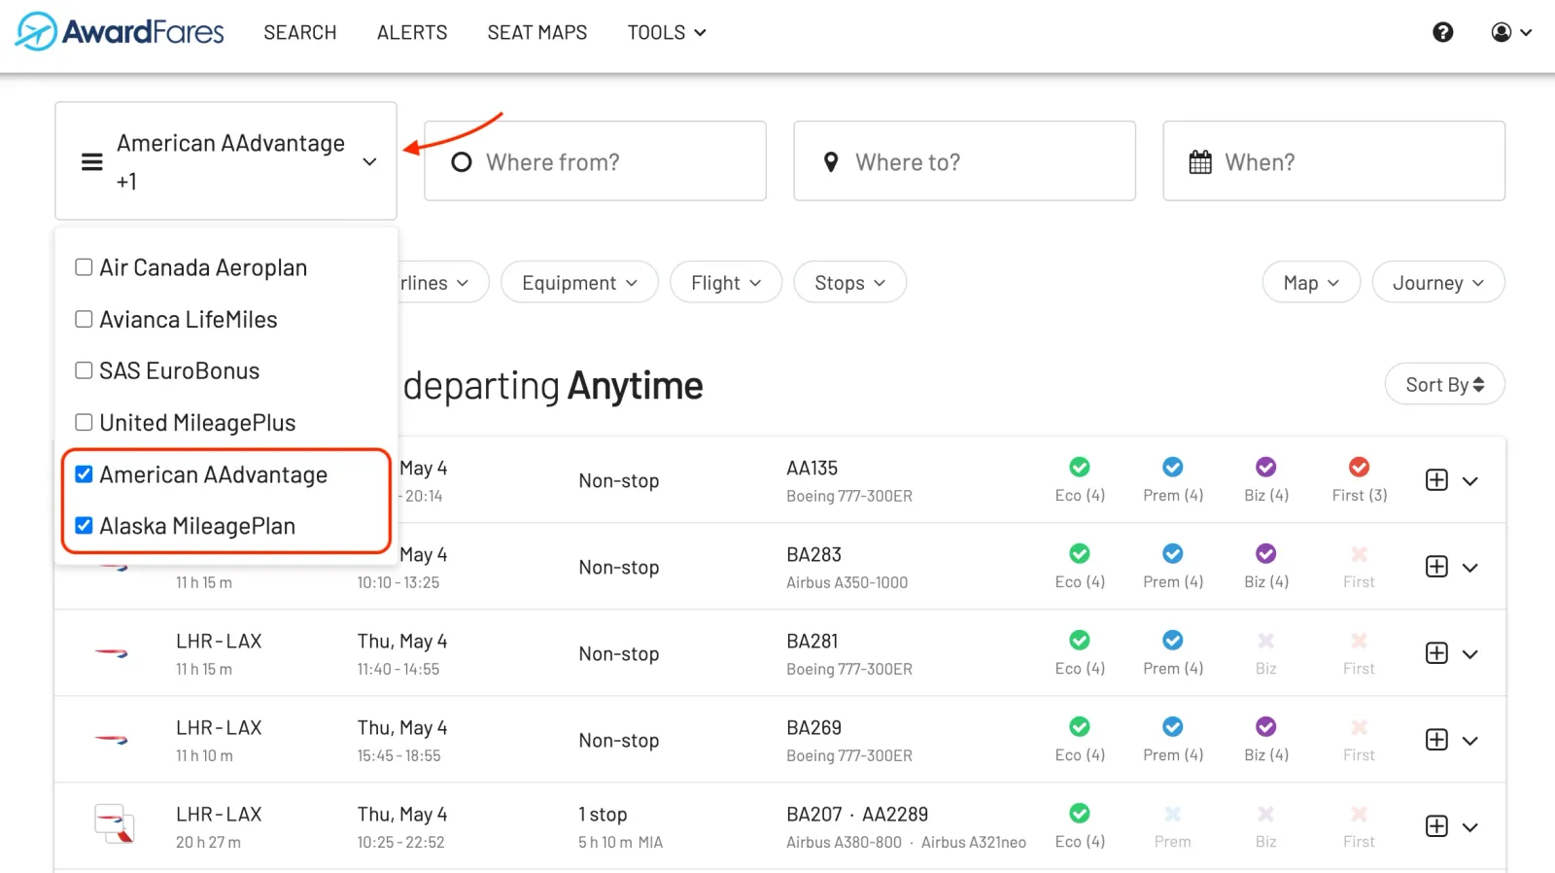Check the United MileagePlus box

tap(84, 422)
